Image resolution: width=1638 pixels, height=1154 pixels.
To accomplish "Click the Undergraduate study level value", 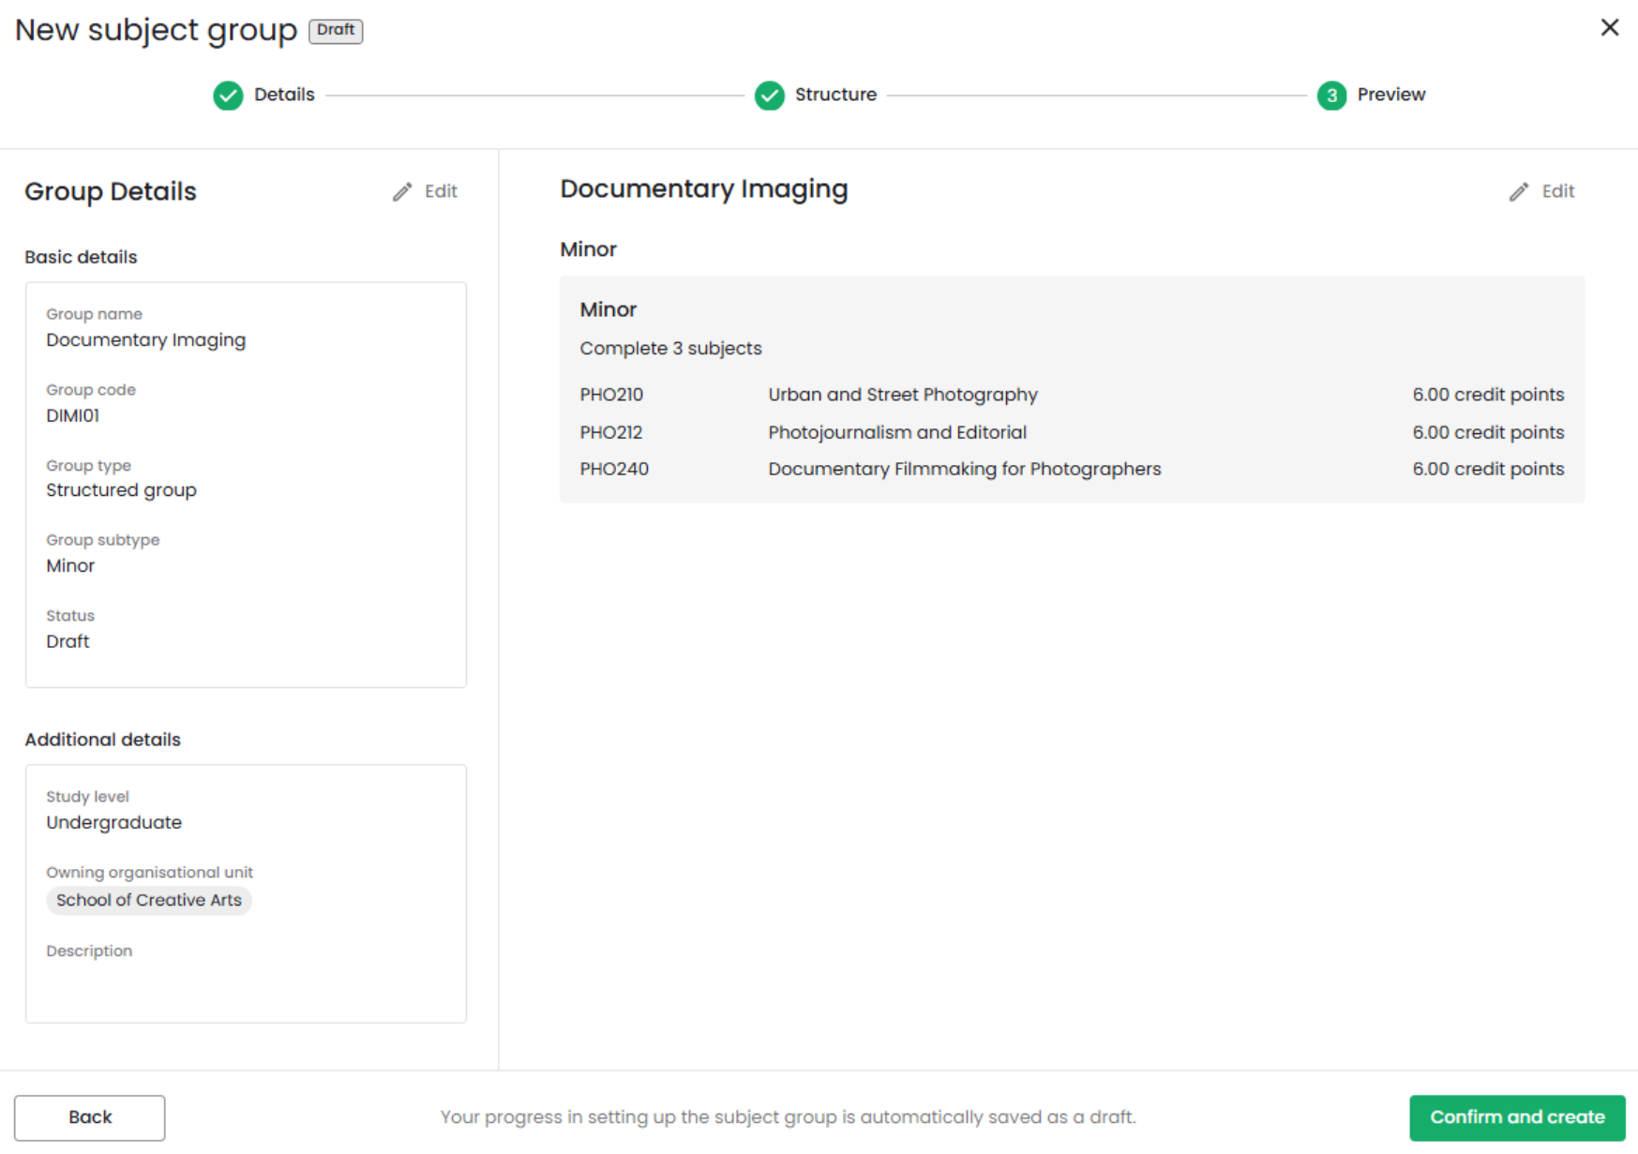I will [x=114, y=822].
